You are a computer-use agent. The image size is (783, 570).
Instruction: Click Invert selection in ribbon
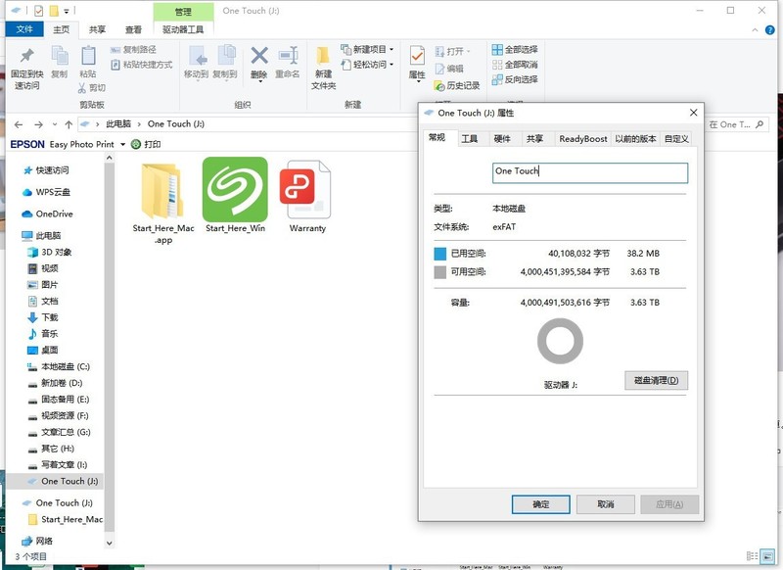pyautogui.click(x=515, y=79)
